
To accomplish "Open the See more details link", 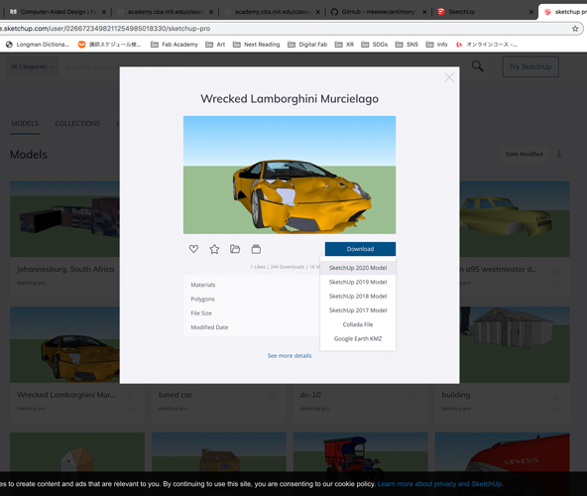I will click(290, 355).
